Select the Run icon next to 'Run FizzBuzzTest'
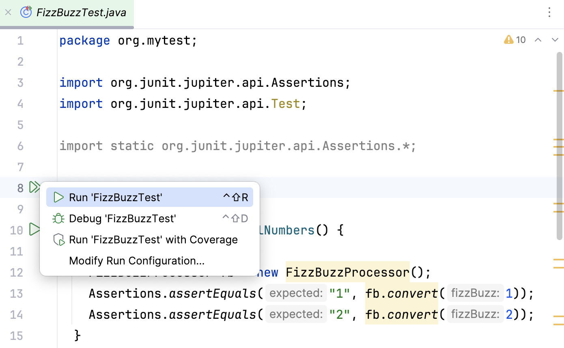Viewport: 564px width, 348px height. 58,197
